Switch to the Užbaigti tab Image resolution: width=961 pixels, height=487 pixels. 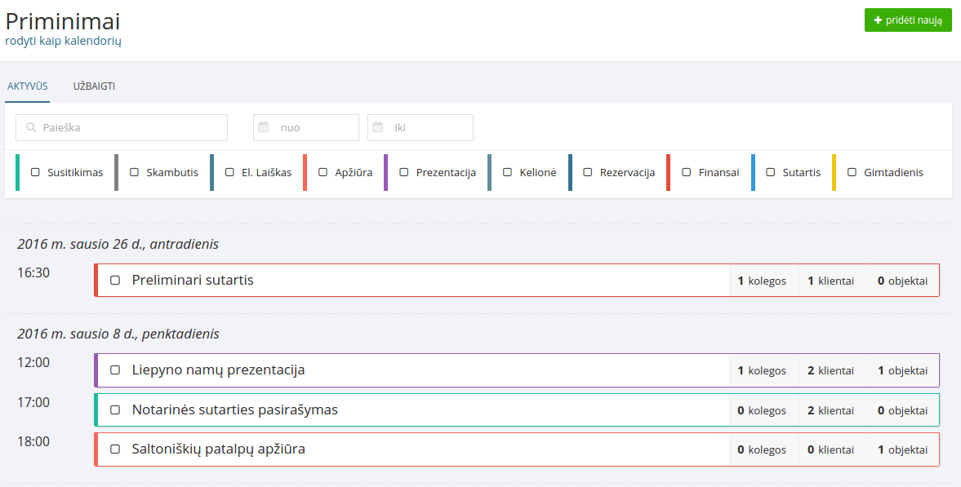94,86
